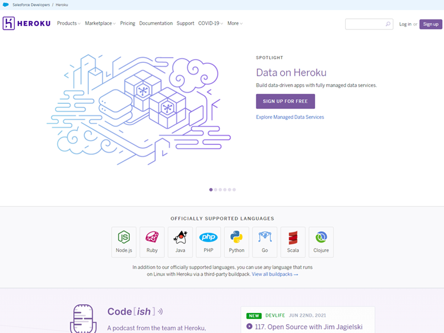Click the Salesforce cloud logo
The width and height of the screenshot is (444, 333).
[x=6, y=5]
